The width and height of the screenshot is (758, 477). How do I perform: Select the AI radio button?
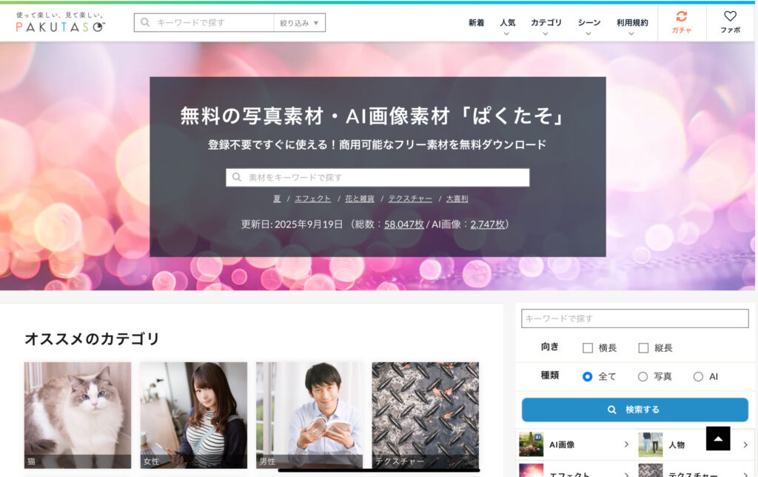point(698,376)
